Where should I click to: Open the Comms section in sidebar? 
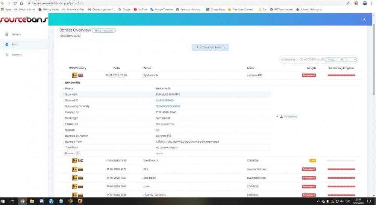pos(17,55)
